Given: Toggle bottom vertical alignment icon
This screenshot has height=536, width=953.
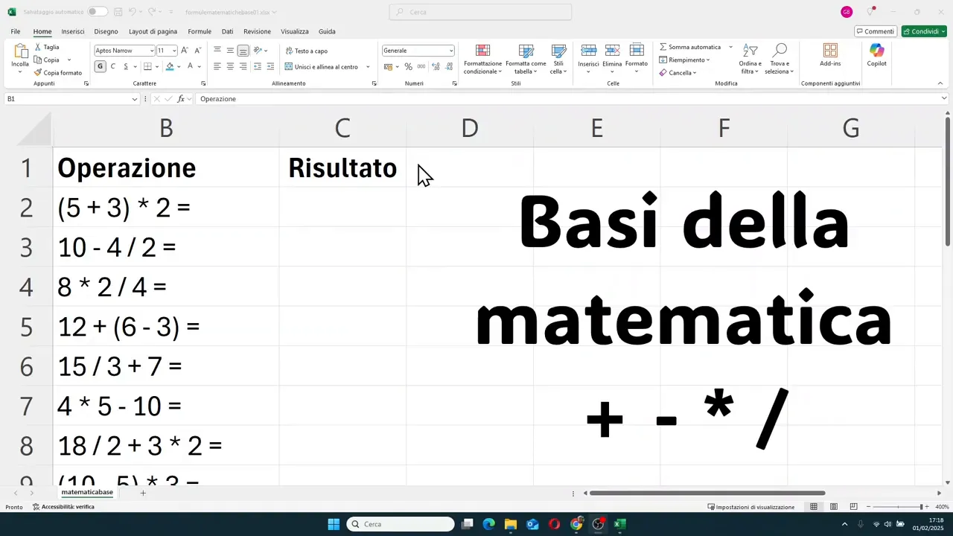Looking at the screenshot, I should [243, 51].
